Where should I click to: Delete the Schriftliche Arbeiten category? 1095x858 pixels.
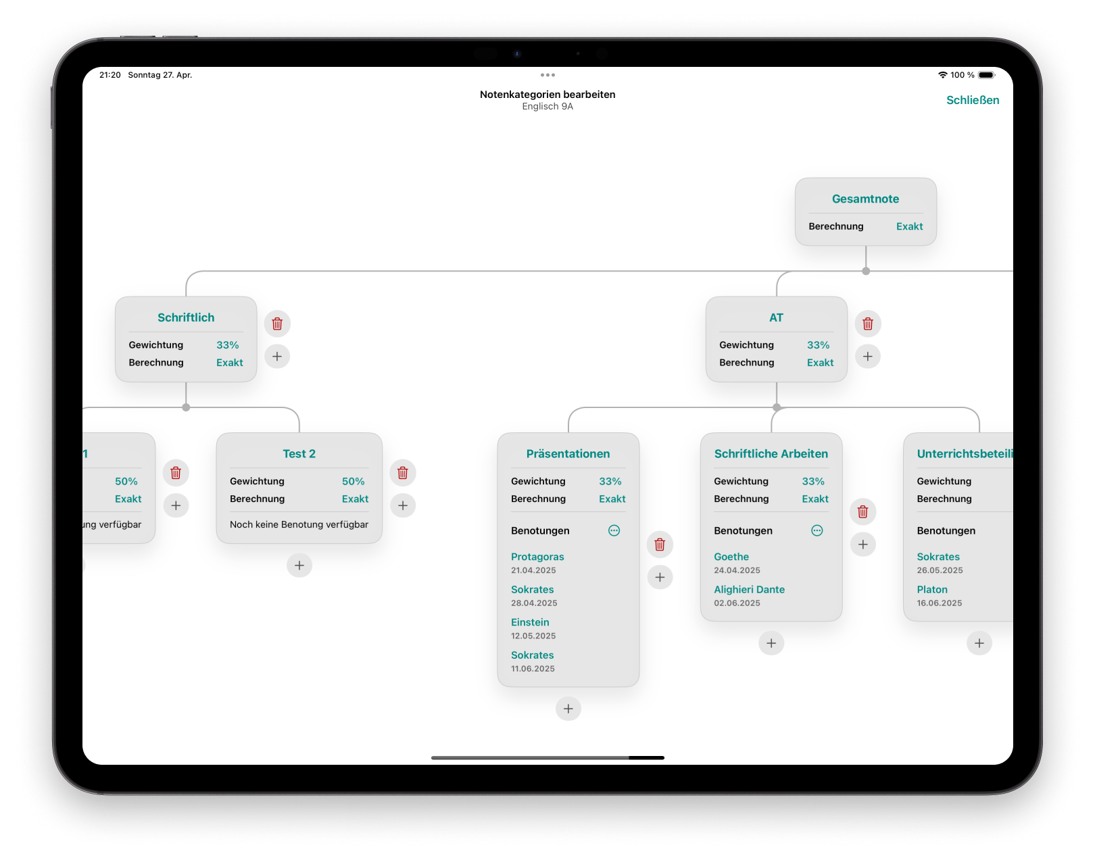pos(863,511)
